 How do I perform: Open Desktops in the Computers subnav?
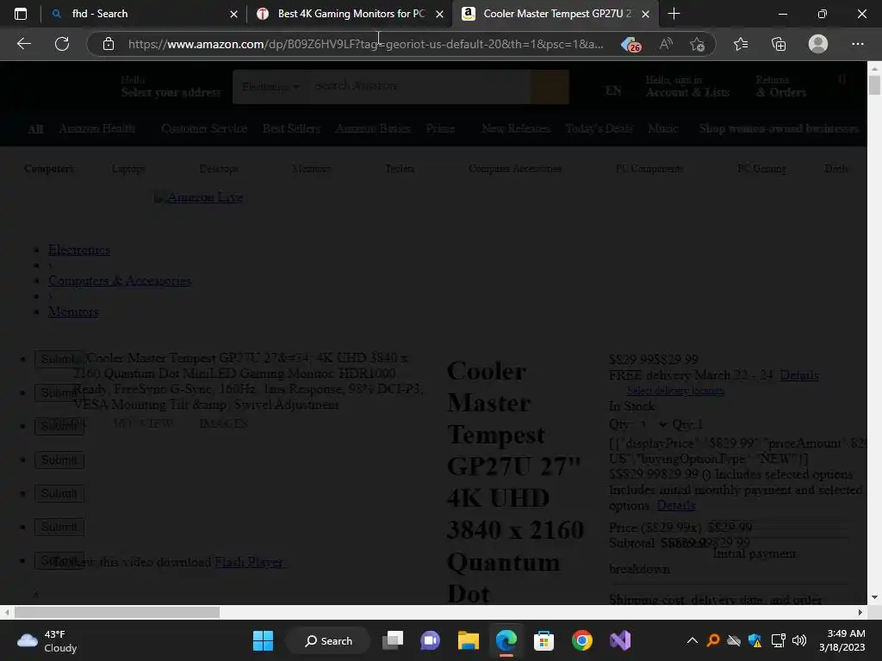218,168
